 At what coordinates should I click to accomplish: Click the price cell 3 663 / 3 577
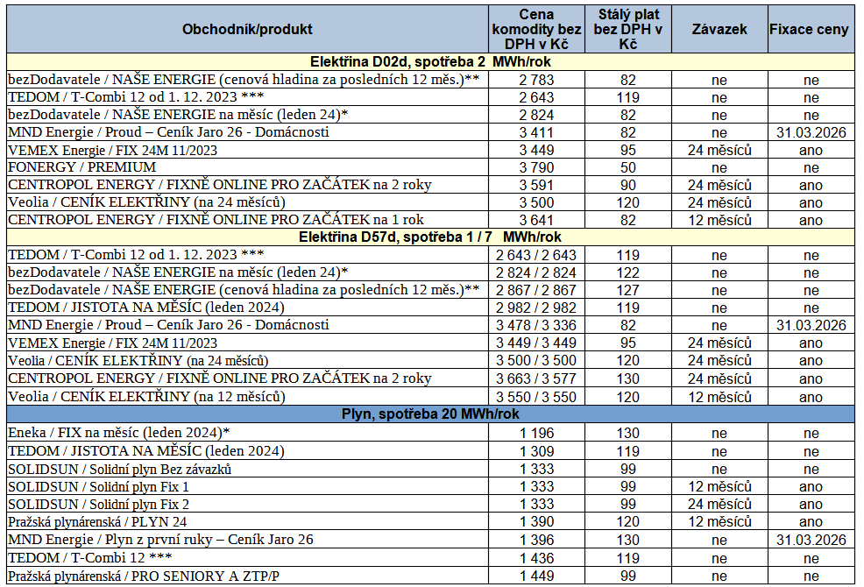(x=536, y=378)
